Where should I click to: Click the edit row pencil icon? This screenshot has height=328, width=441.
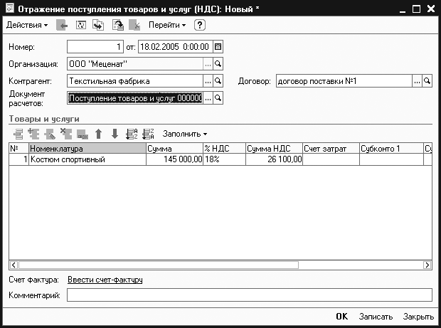point(50,134)
